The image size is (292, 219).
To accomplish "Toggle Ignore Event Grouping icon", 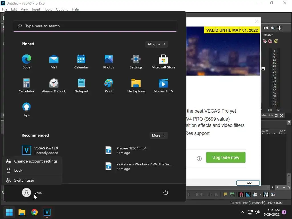I will pyautogui.click(x=273, y=194).
